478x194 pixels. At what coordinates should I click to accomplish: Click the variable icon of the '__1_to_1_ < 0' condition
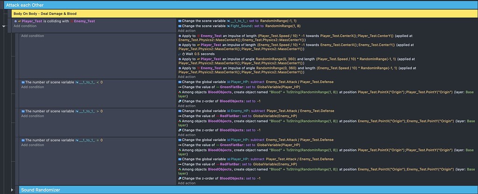[23, 82]
